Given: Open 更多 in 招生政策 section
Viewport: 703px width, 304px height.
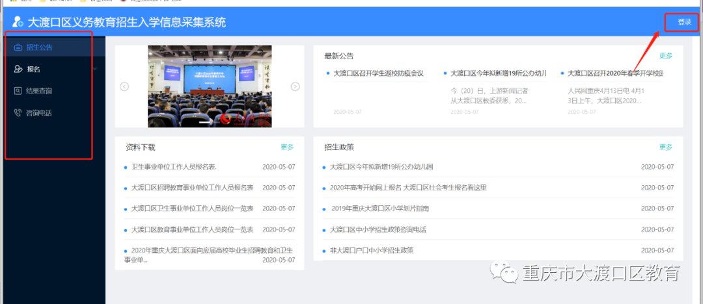Looking at the screenshot, I should pos(665,147).
